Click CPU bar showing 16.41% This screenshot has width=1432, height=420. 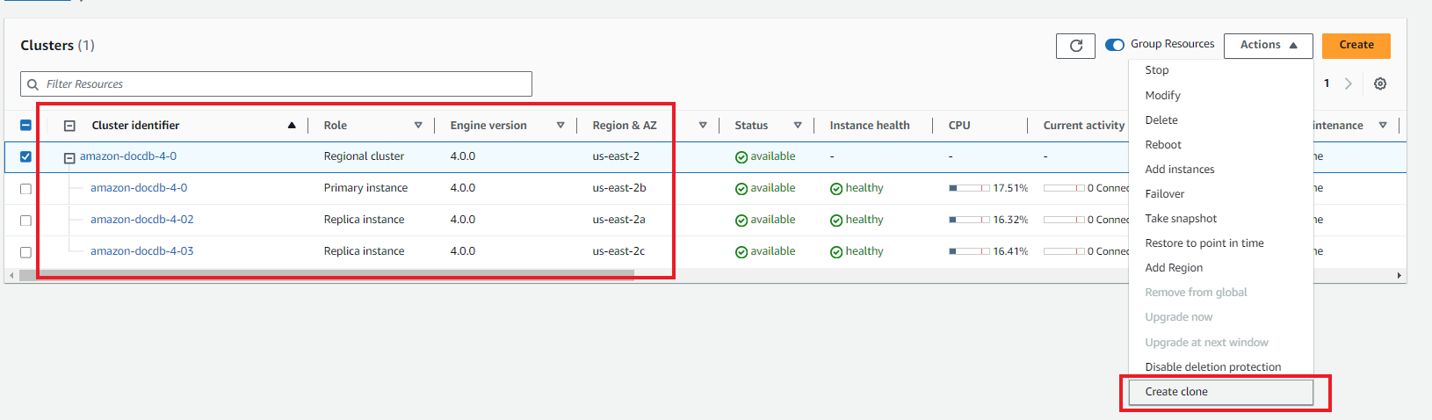point(969,251)
